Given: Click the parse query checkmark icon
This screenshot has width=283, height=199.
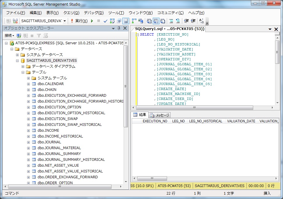Looking at the screenshot, I should click(x=105, y=21).
